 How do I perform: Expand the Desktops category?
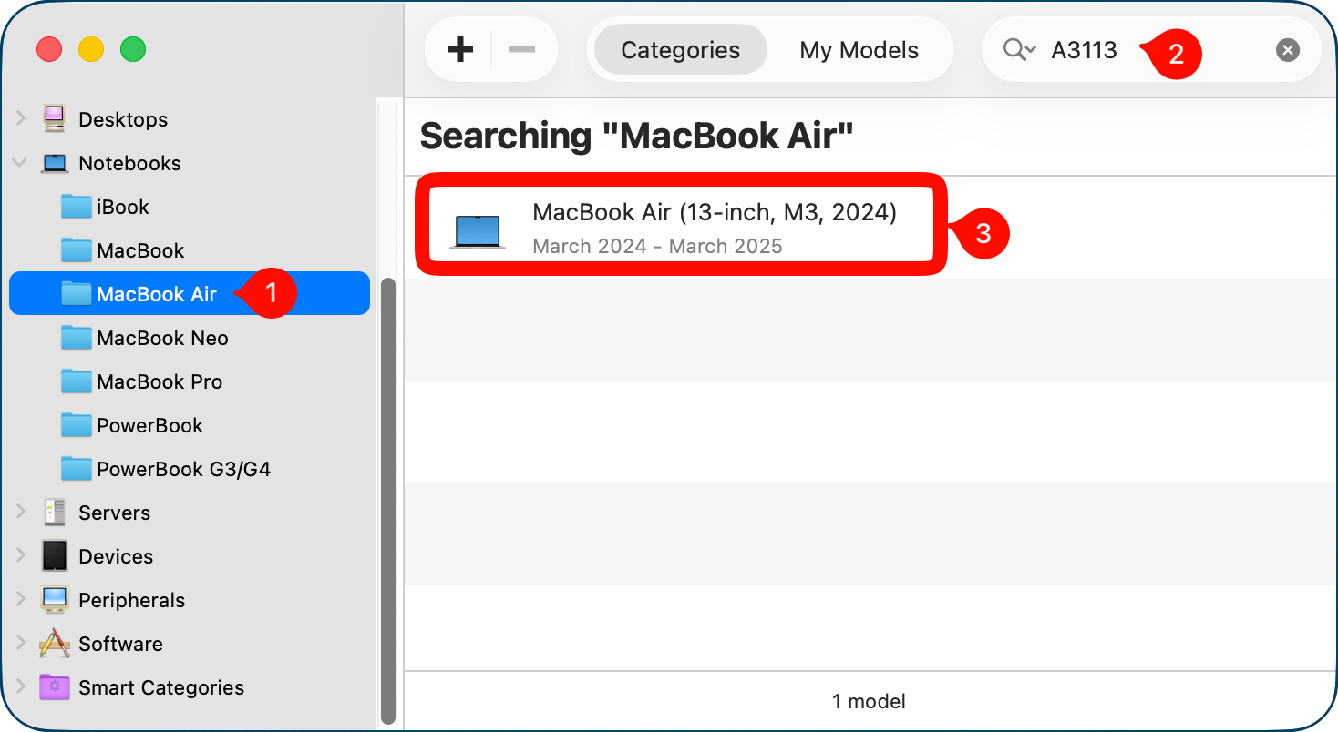[x=21, y=119]
